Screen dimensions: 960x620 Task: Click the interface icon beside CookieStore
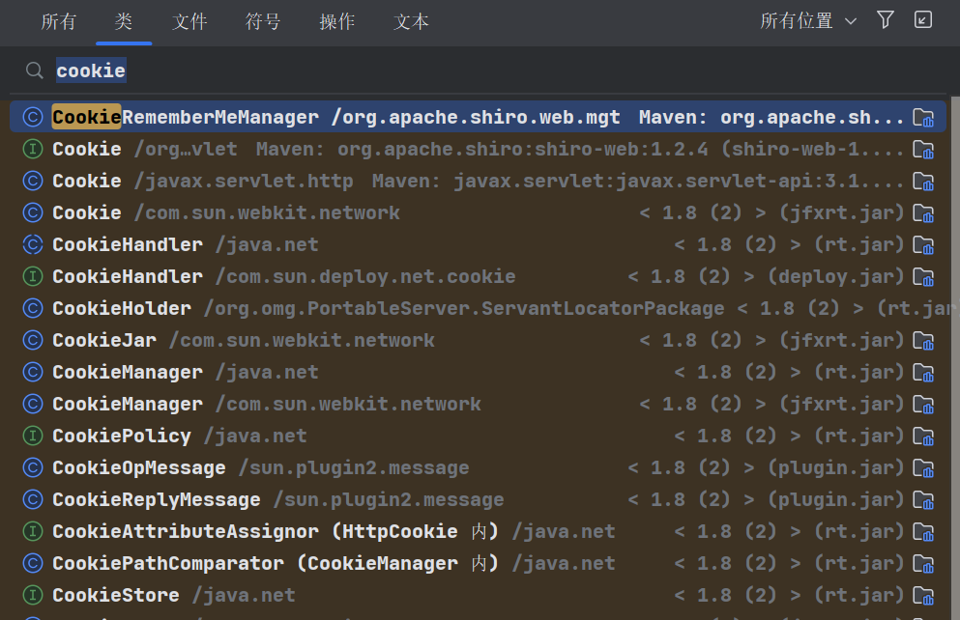32,595
